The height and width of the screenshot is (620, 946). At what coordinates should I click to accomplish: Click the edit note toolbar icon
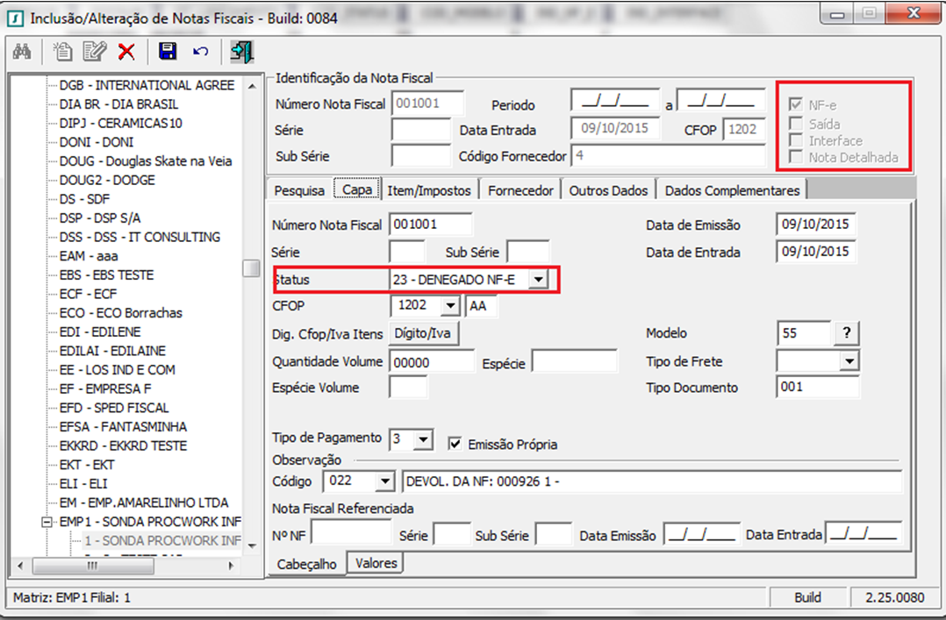[x=94, y=52]
